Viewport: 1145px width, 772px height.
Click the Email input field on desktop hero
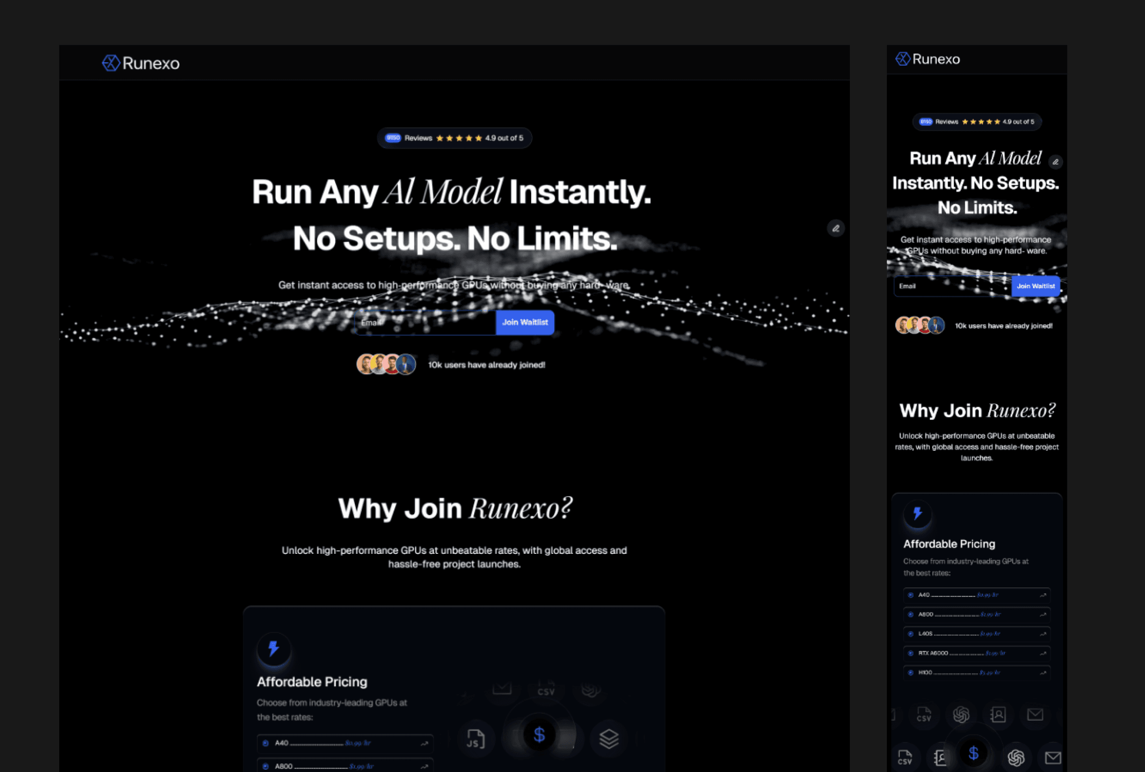pos(424,323)
